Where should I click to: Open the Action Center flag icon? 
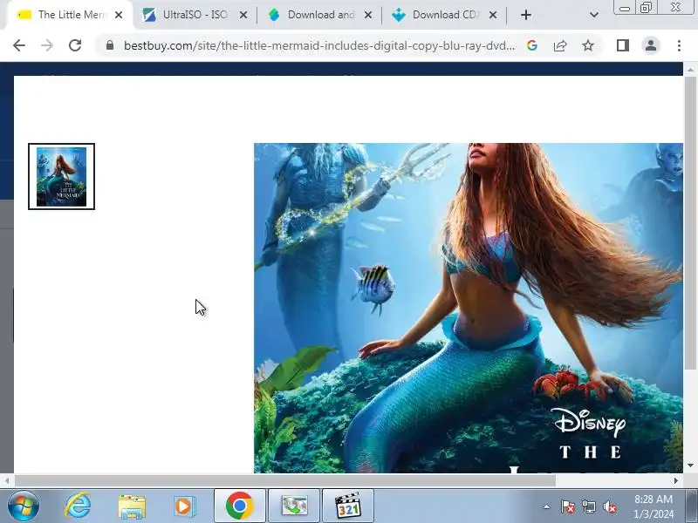pyautogui.click(x=568, y=506)
